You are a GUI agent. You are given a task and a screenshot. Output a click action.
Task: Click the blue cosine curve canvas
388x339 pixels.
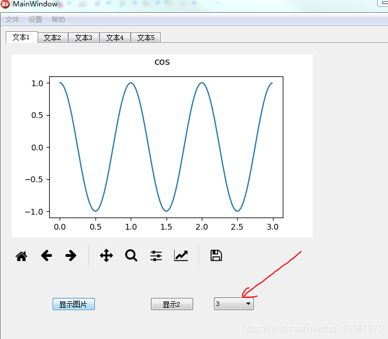tap(166, 147)
